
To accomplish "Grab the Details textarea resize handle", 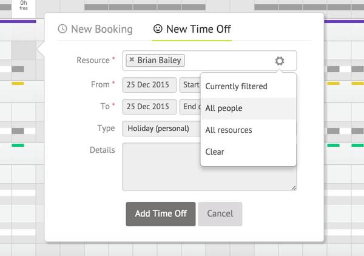I will click(x=294, y=188).
